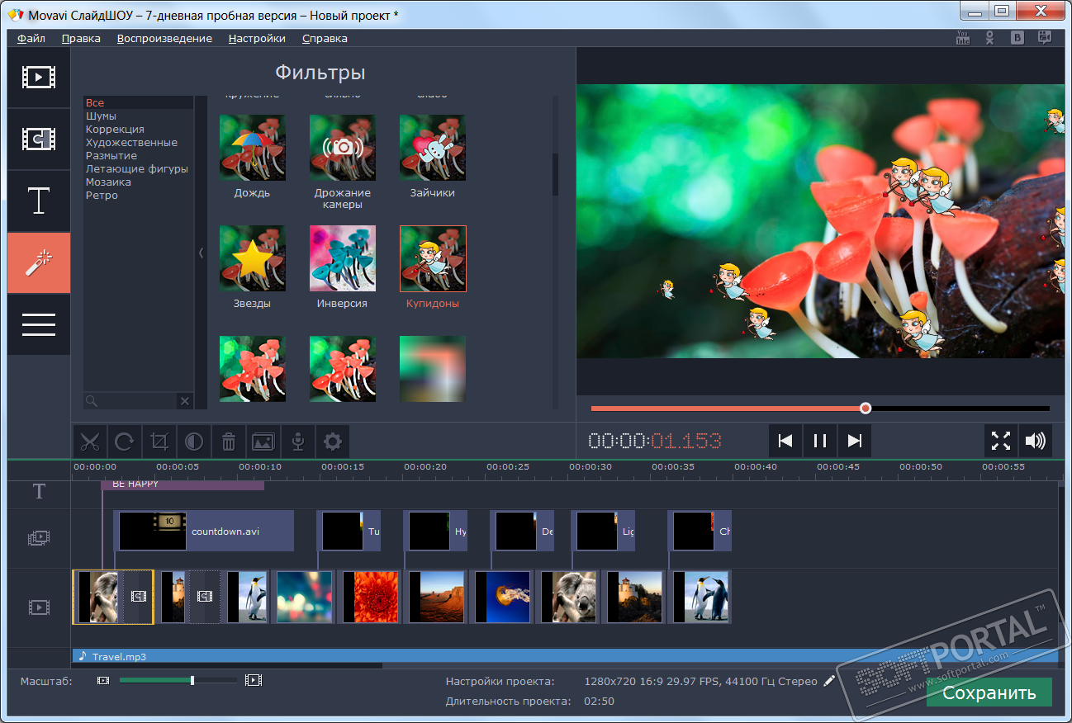1072x723 pixels.
Task: Select the Filters magic wand tab
Action: click(39, 263)
